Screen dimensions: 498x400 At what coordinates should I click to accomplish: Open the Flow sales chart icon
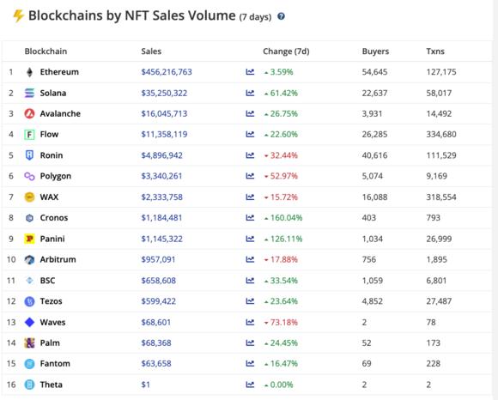coord(250,134)
